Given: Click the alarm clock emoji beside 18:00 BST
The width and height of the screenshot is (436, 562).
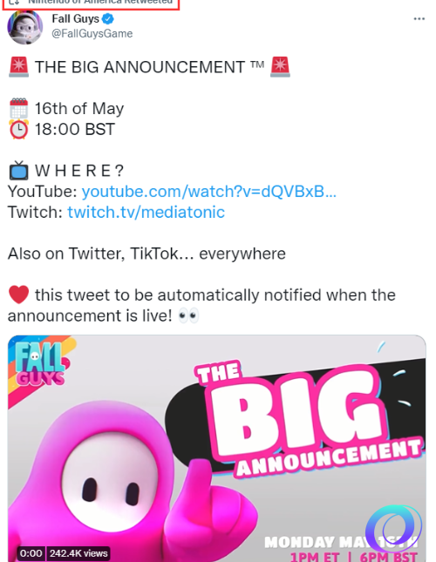Looking at the screenshot, I should [x=18, y=129].
